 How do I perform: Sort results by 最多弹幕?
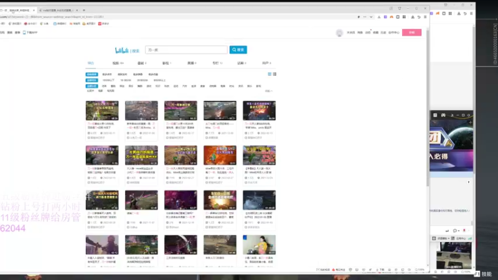click(x=138, y=74)
